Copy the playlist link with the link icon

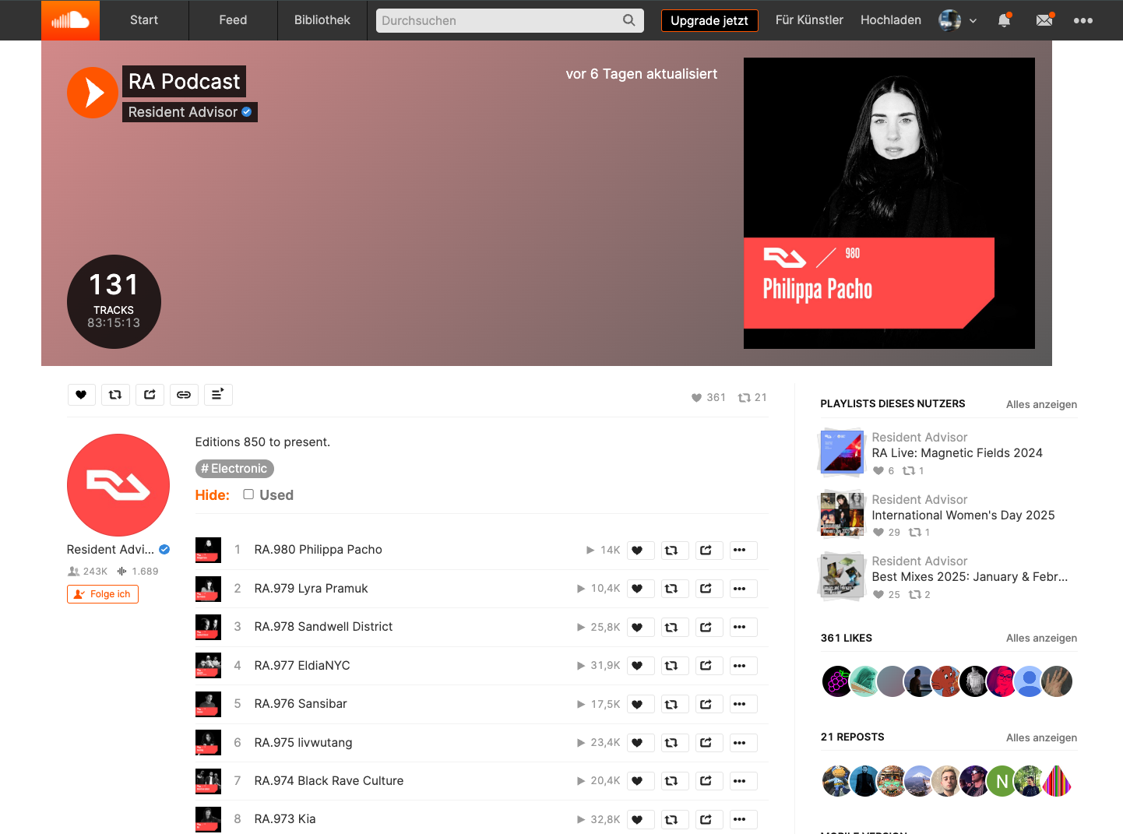[184, 395]
